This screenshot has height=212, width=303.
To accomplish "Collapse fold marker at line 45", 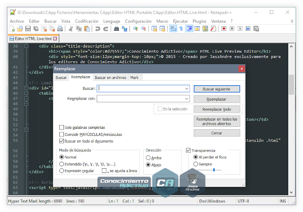I will (x=26, y=88).
